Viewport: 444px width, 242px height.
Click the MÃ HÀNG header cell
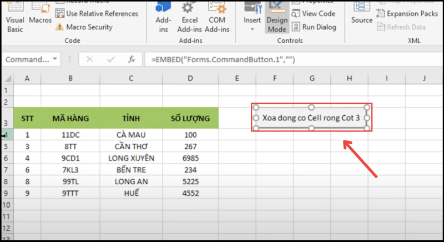70,118
